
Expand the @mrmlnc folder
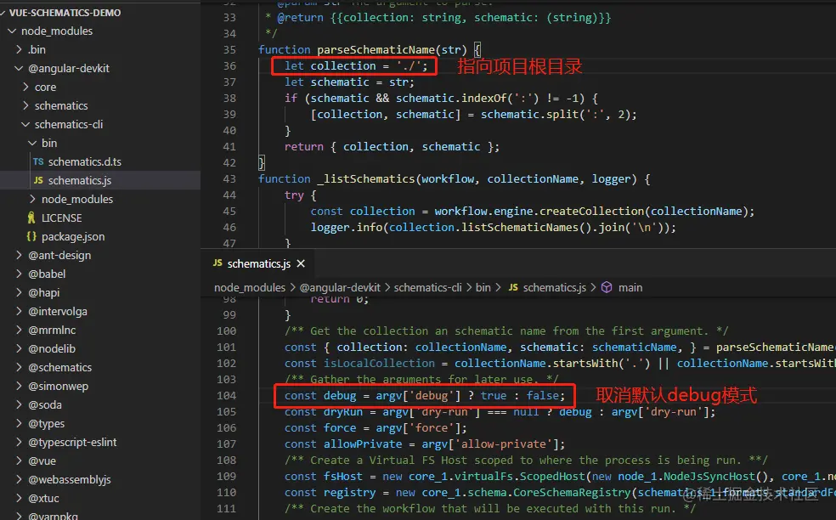pyautogui.click(x=19, y=330)
